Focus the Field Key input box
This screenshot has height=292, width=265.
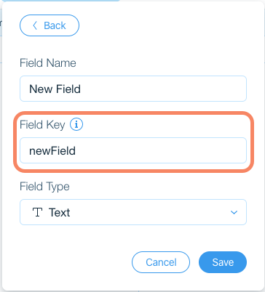click(133, 150)
